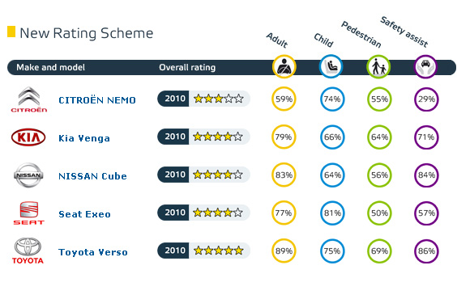Open the Seat Exeo model link
The image size is (457, 295).
tap(84, 214)
